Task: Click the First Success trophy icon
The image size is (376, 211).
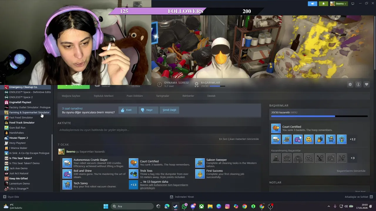Action: (x=200, y=174)
